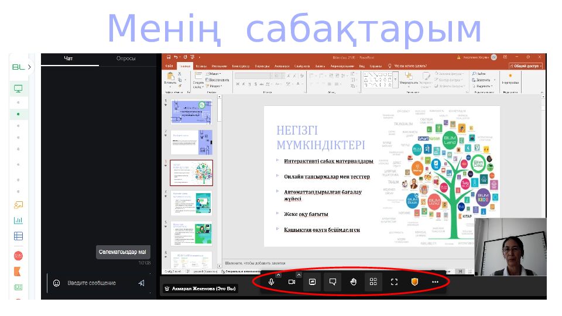Toggle the camera in call toolbar
This screenshot has width=562, height=316.
tap(292, 281)
